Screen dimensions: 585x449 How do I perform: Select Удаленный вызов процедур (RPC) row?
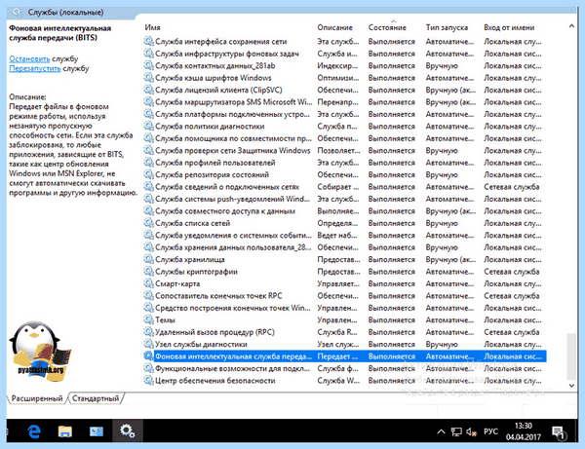(345, 332)
